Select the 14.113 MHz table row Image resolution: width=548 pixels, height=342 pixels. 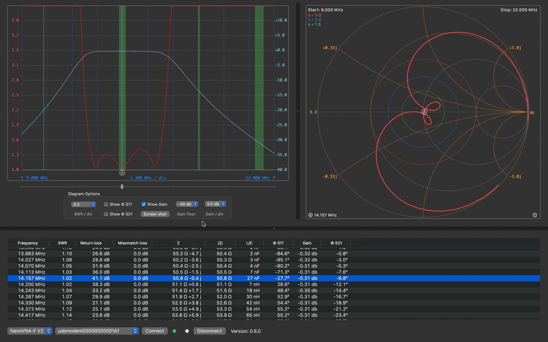tap(274, 272)
